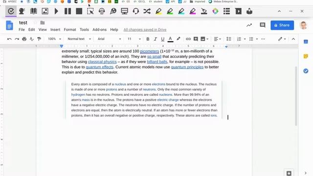Open the Add-ons menu
This screenshot has height=176, width=313.
pos(99,29)
